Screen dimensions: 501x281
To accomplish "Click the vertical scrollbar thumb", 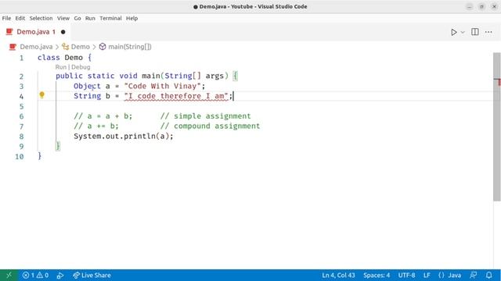I will [496, 126].
